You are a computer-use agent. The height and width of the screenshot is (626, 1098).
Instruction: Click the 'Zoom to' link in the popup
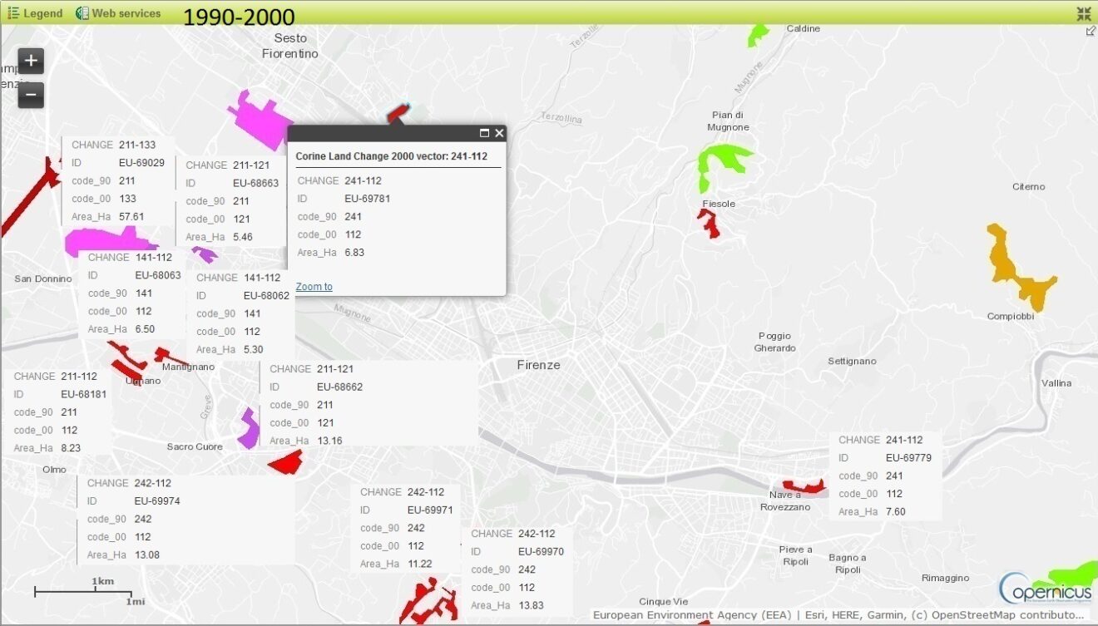314,287
